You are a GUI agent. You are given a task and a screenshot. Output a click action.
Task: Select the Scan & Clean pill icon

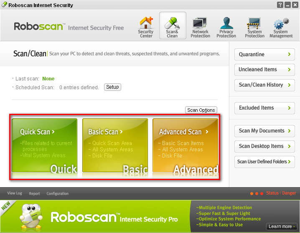click(x=172, y=23)
